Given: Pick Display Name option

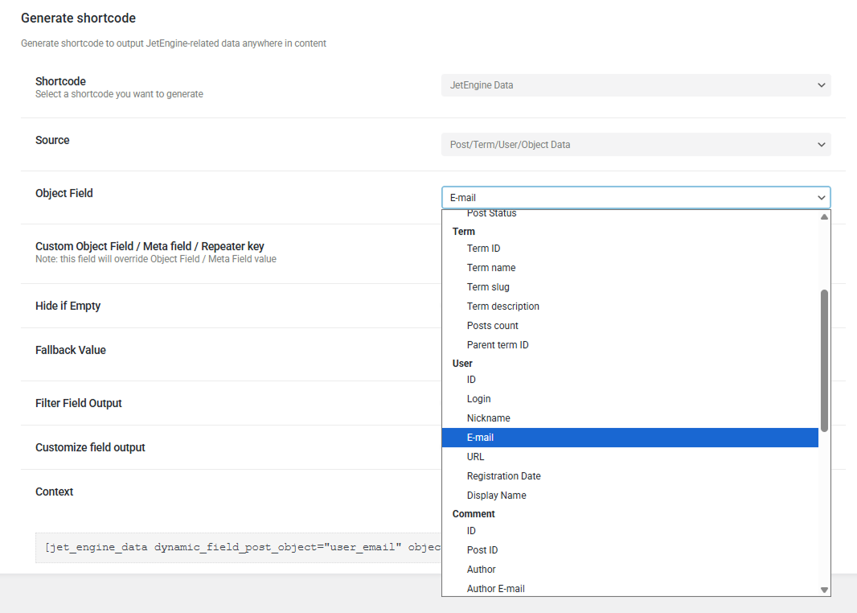Looking at the screenshot, I should [x=630, y=495].
